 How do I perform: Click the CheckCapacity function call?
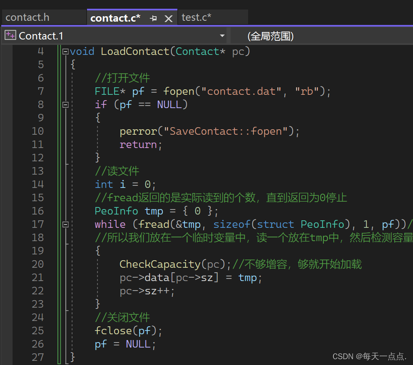tap(160, 264)
